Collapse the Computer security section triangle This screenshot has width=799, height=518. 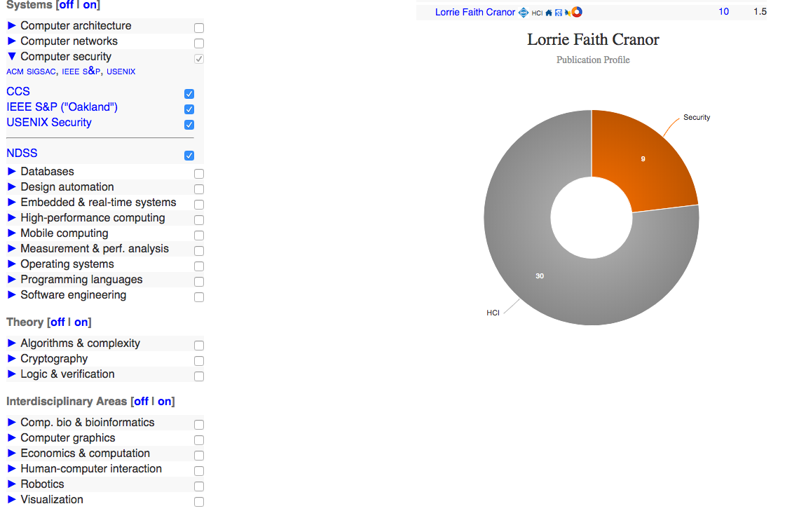11,57
